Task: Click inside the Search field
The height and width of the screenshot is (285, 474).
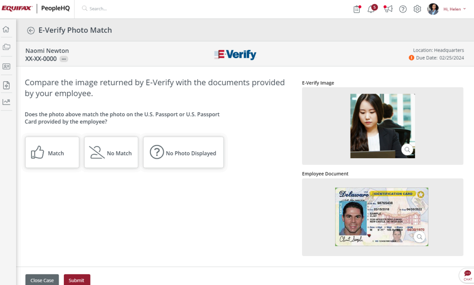Action: pos(109,8)
